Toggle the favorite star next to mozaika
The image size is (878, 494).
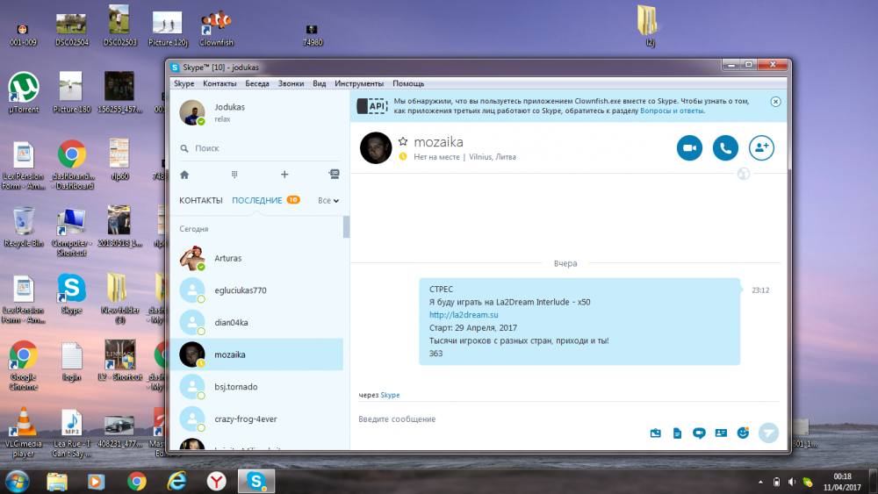pos(403,141)
